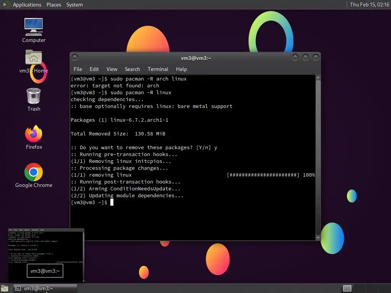Open the terminal File menu

(x=78, y=69)
